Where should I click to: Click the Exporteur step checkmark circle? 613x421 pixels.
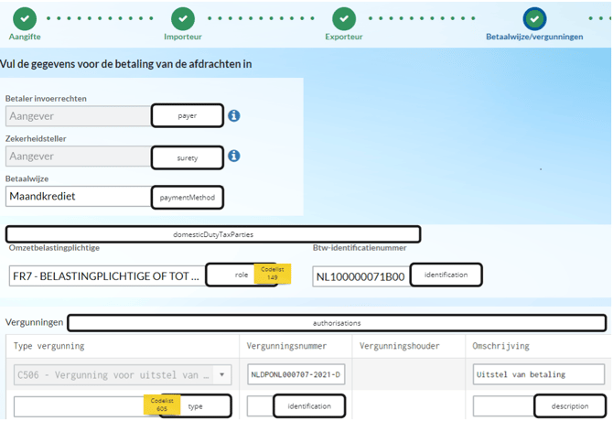click(x=344, y=18)
